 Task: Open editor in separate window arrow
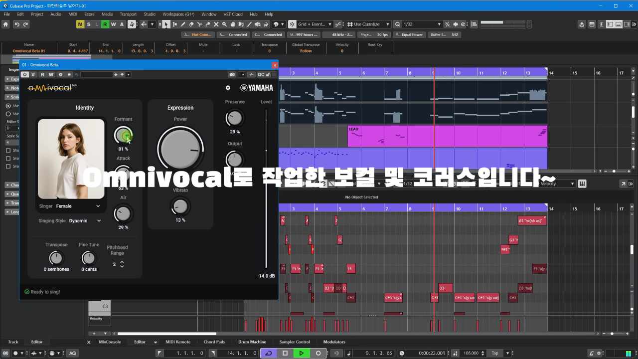click(x=623, y=183)
